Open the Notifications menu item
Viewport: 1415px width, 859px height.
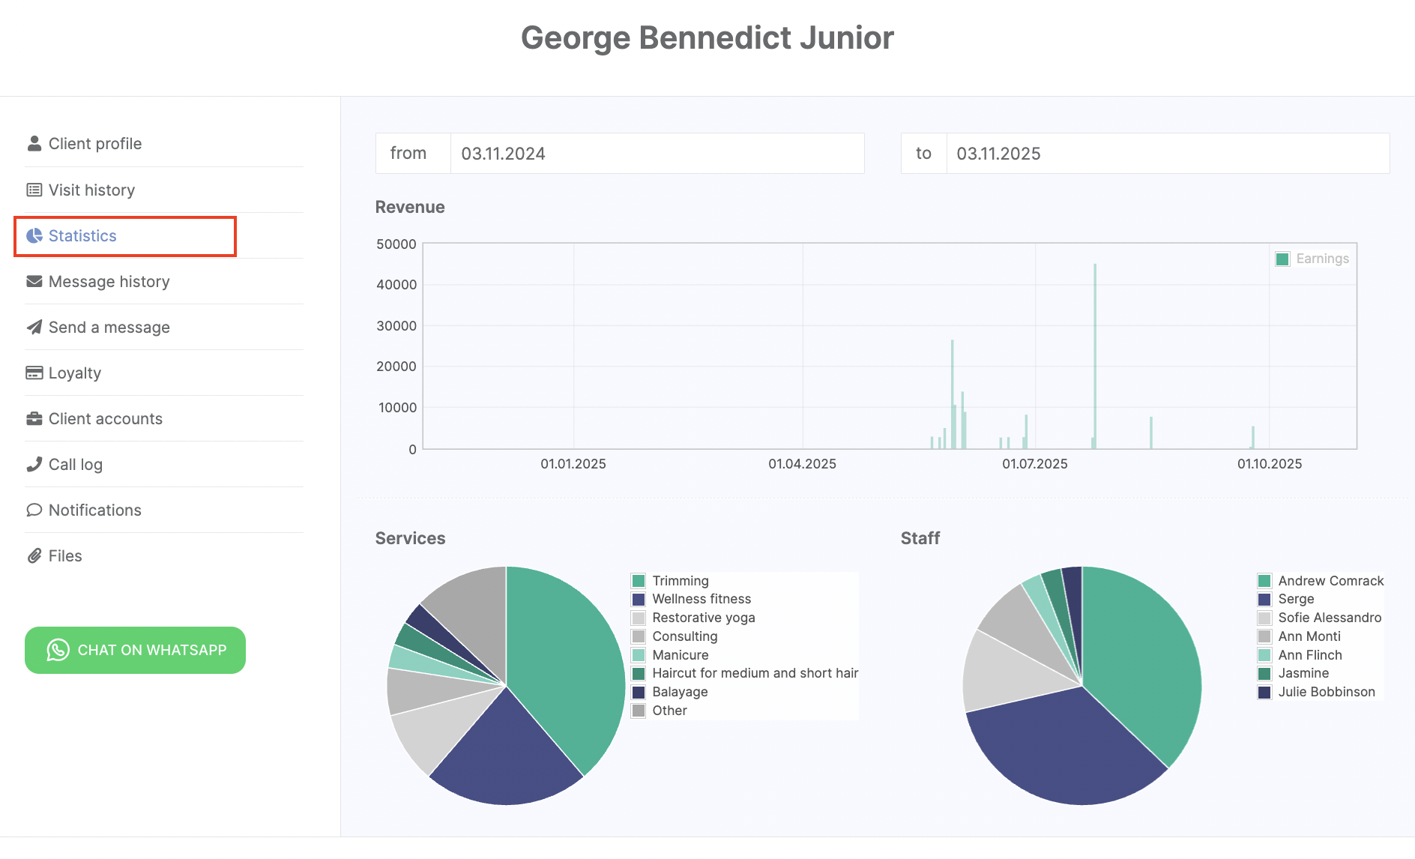pos(94,510)
